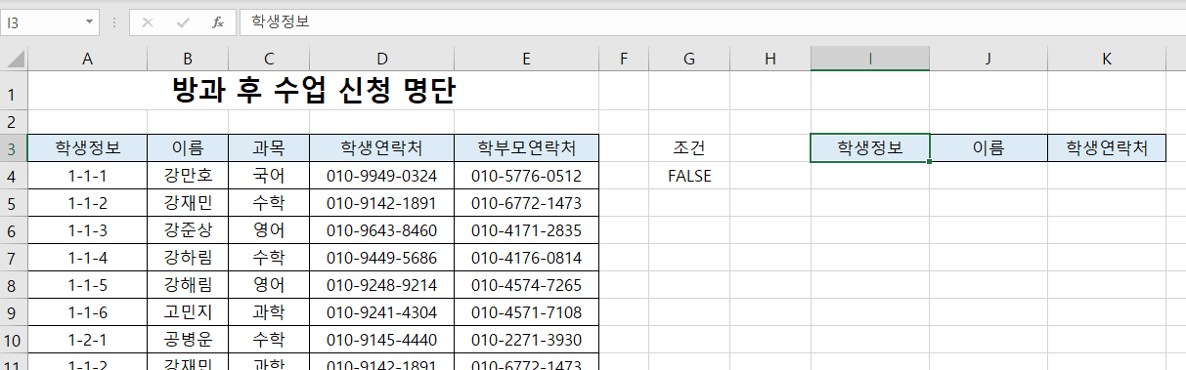
Task: Select row 4 header
Action: 14,176
